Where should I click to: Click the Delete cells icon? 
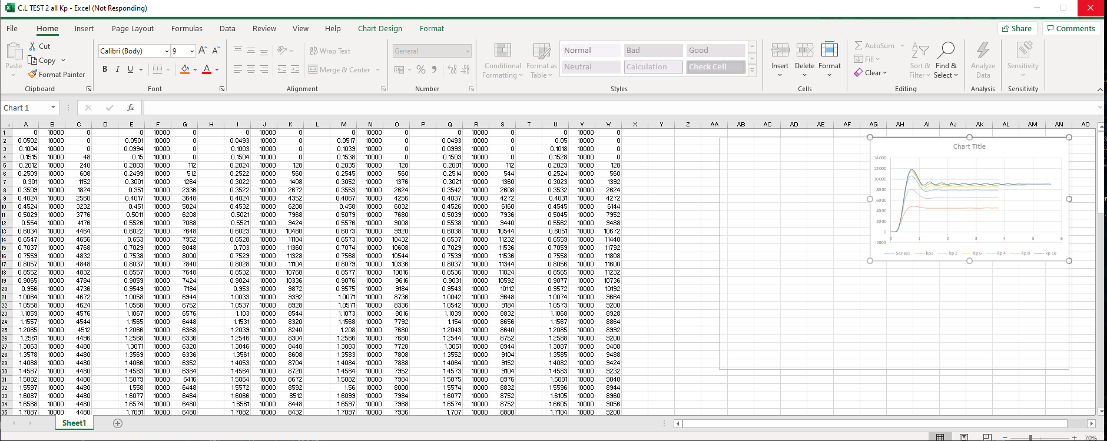[x=804, y=51]
